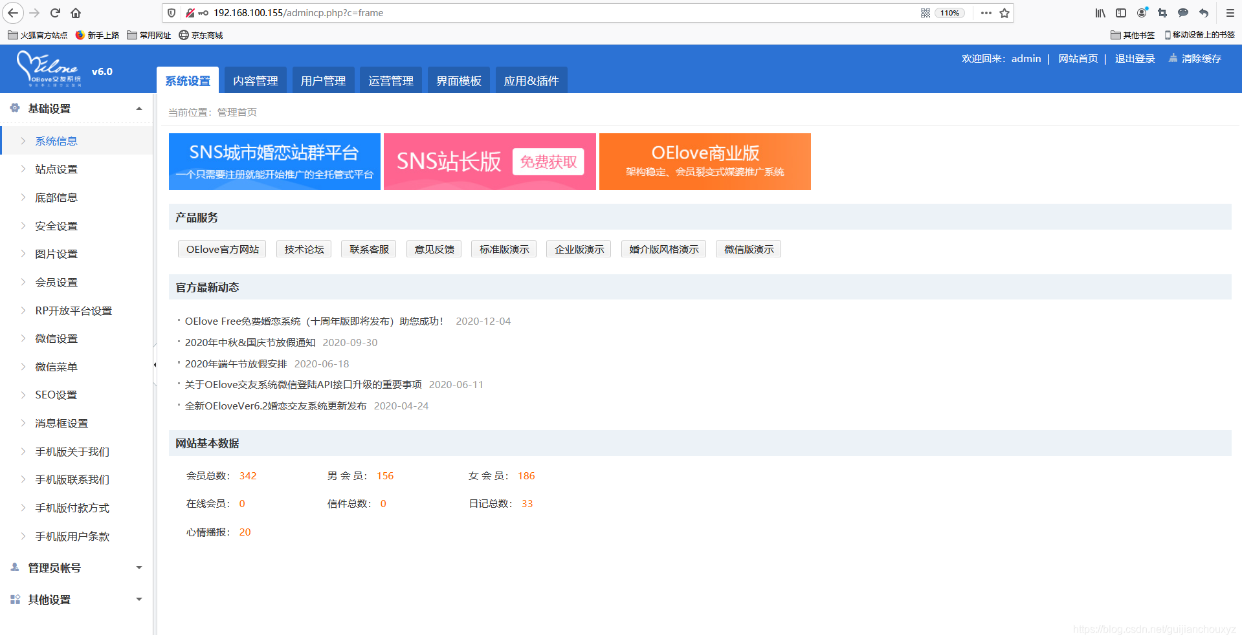Collapse the 基础设置 section arrow
Image resolution: width=1242 pixels, height=641 pixels.
tap(139, 109)
